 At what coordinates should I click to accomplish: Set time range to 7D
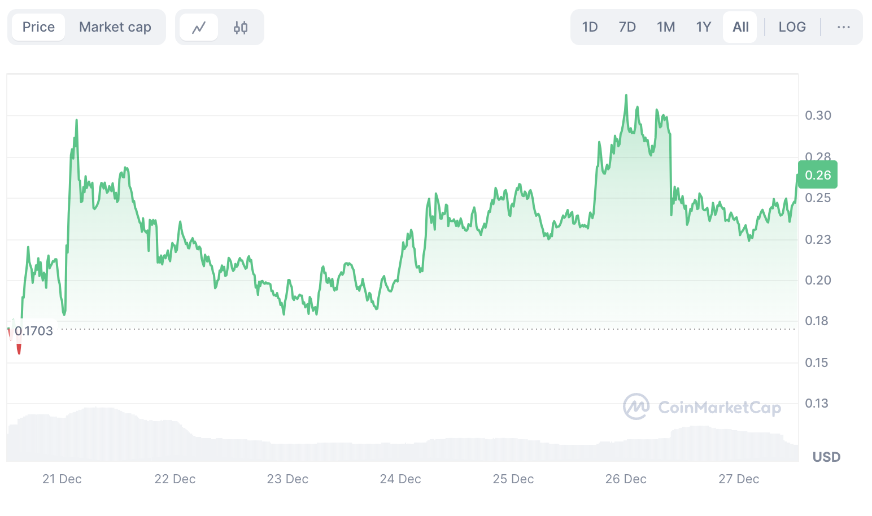coord(627,27)
